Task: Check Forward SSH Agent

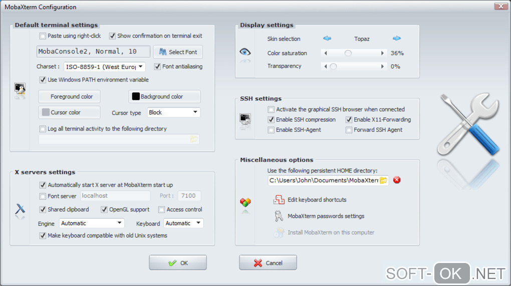Action: (349, 130)
